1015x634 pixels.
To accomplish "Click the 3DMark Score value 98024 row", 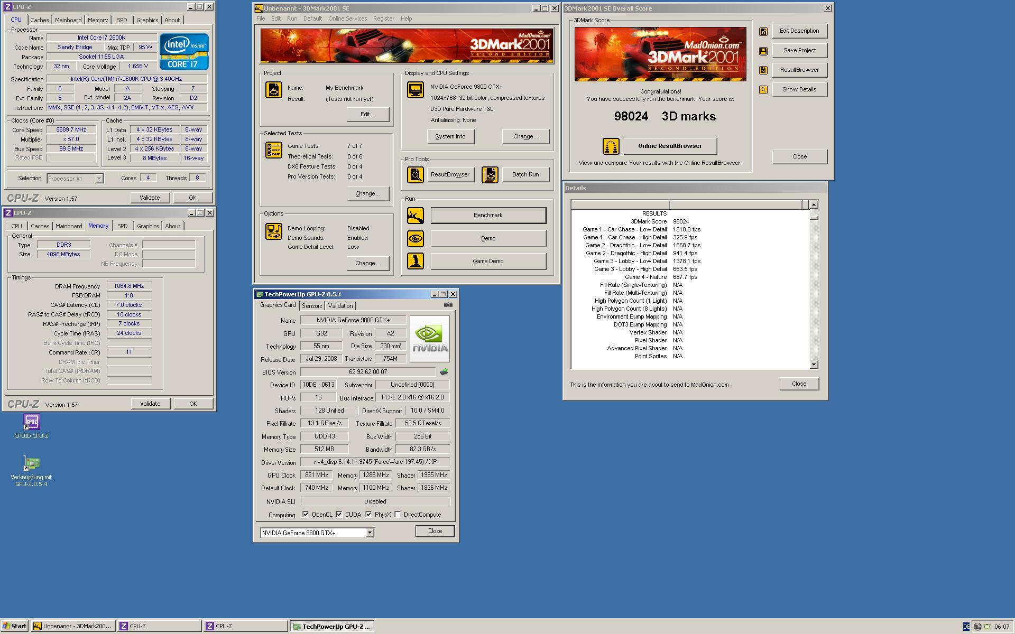I will pyautogui.click(x=690, y=222).
